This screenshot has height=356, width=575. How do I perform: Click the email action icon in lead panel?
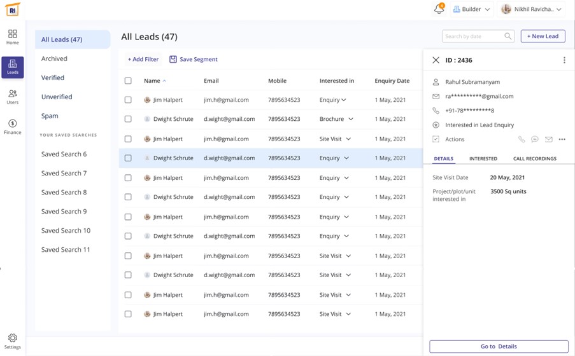(x=548, y=139)
